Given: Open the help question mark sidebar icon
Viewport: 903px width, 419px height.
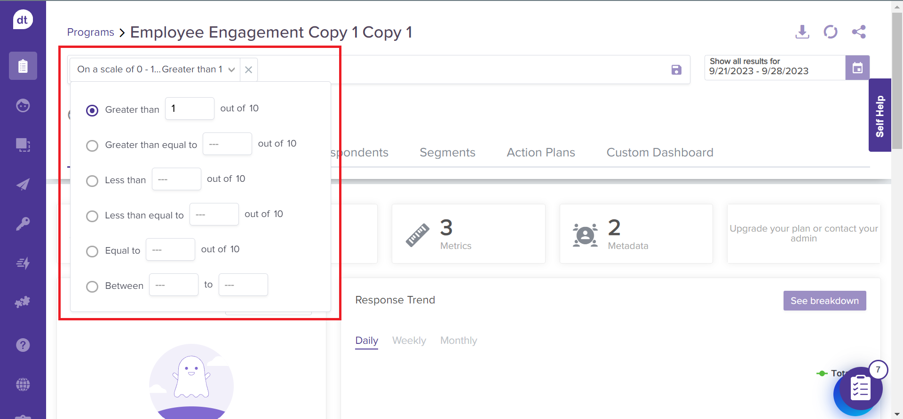Looking at the screenshot, I should [x=23, y=345].
